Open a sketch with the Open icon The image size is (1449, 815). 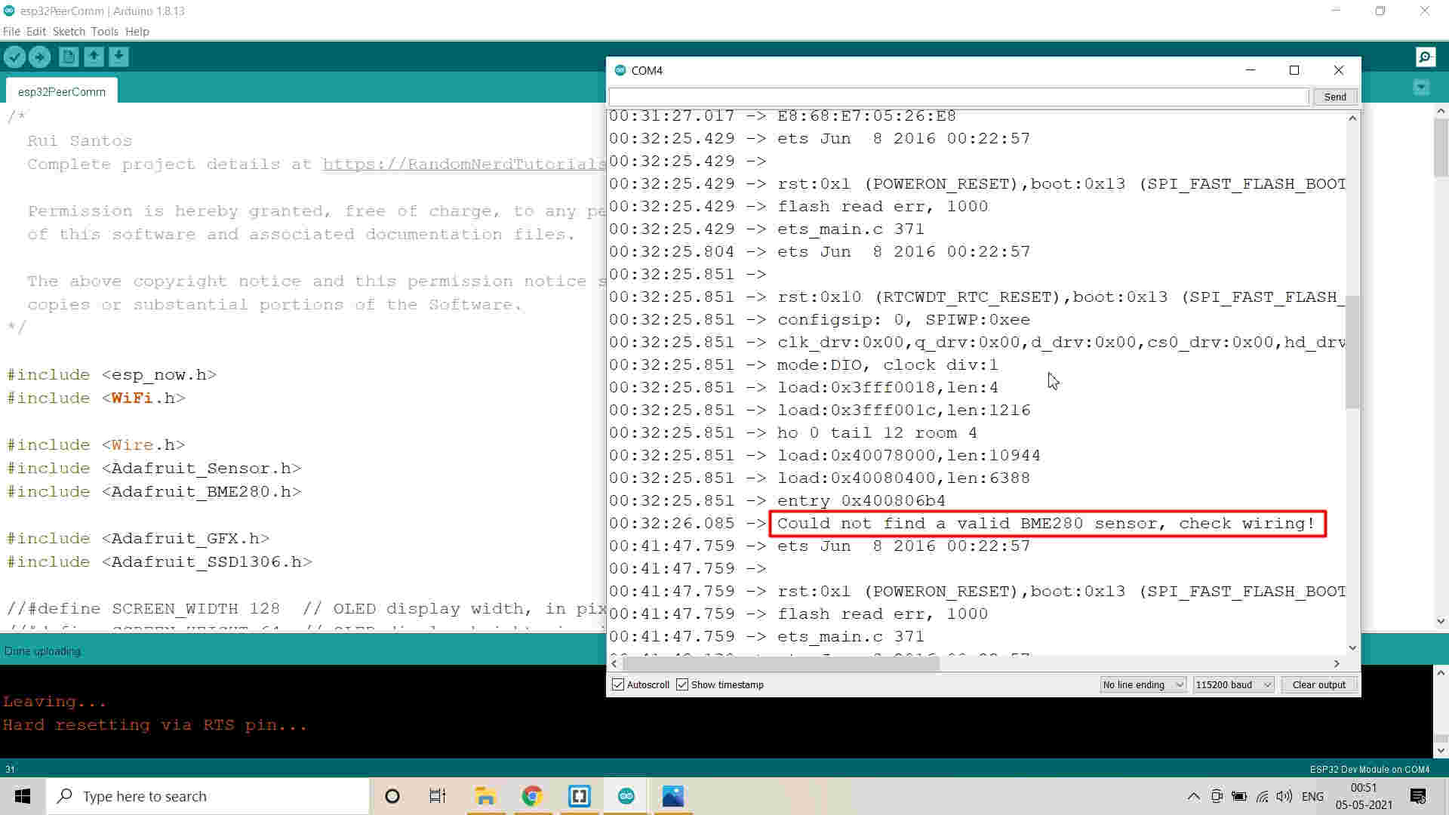[x=94, y=57]
